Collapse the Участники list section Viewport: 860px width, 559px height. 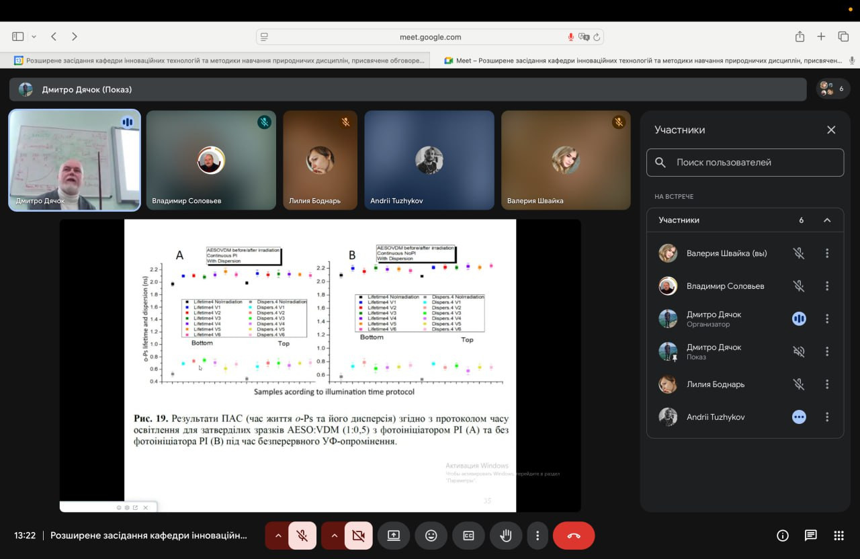[827, 220]
